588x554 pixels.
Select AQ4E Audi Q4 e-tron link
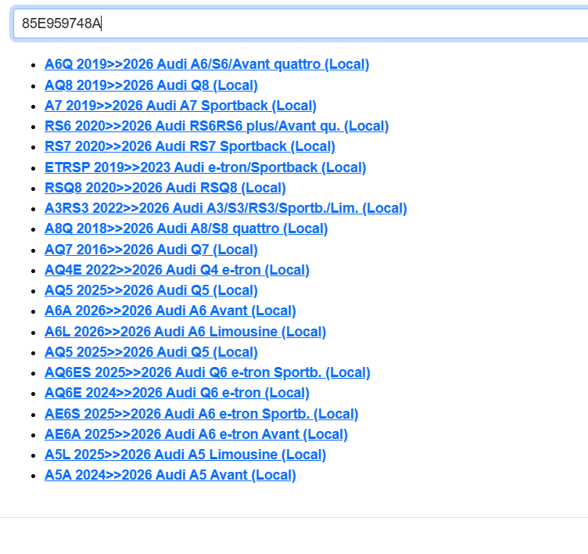tap(177, 270)
